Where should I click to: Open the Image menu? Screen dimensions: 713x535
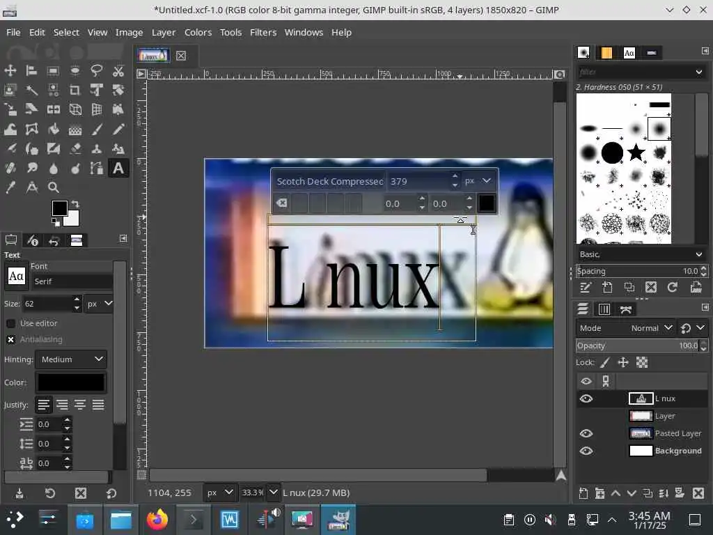[x=129, y=32]
